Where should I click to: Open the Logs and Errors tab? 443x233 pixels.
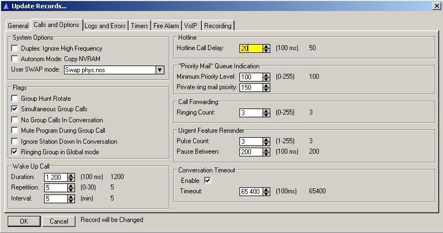[105, 26]
